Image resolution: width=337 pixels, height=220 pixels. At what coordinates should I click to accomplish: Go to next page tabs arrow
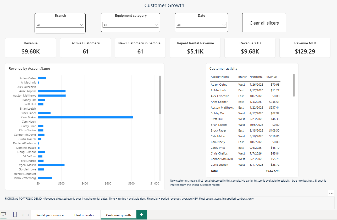click(28, 215)
